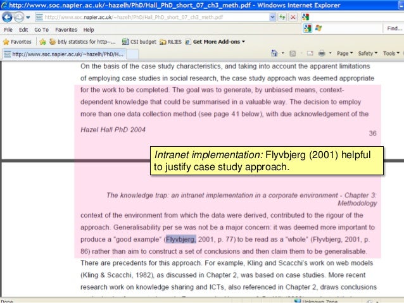The width and height of the screenshot is (404, 303).
Task: Open the RiLIES favorites folder
Action: tap(170, 42)
